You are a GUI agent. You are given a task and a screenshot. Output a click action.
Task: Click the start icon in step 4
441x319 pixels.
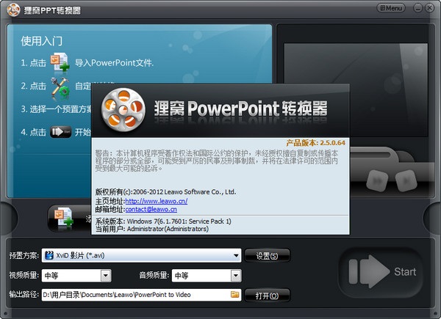pos(60,132)
